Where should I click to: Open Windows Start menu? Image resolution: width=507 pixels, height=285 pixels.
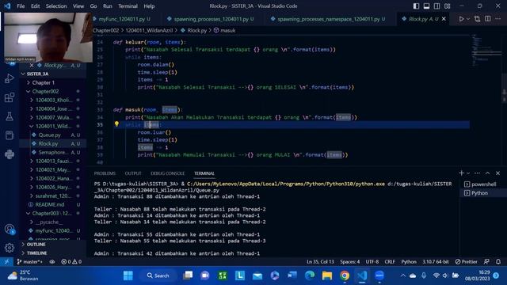128,275
